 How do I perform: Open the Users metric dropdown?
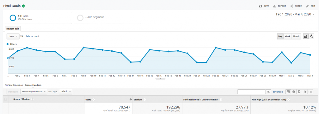(x=13, y=36)
